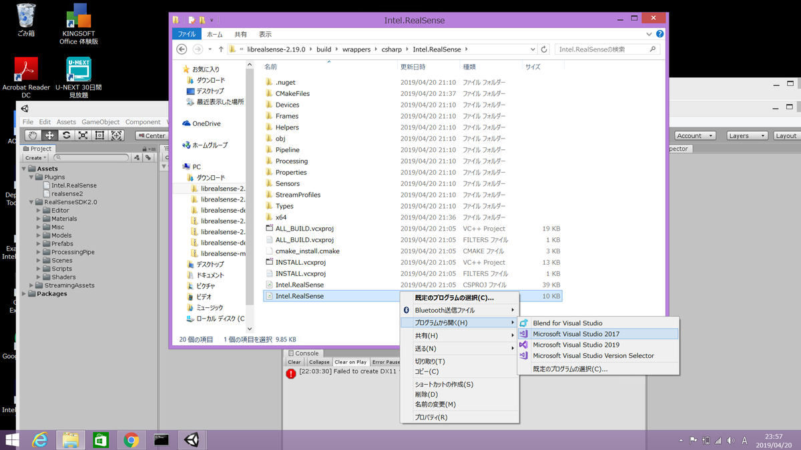This screenshot has height=450, width=801.
Task: Click the Intel.RealSenseの検索 search box
Action: click(608, 49)
